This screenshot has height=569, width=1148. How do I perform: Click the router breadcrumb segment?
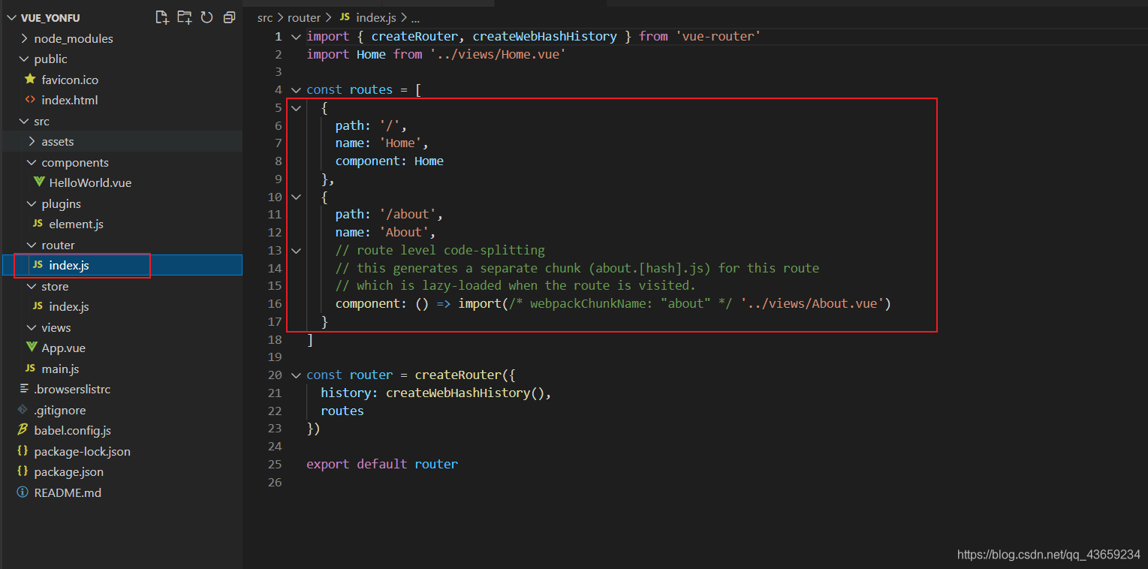pyautogui.click(x=304, y=17)
